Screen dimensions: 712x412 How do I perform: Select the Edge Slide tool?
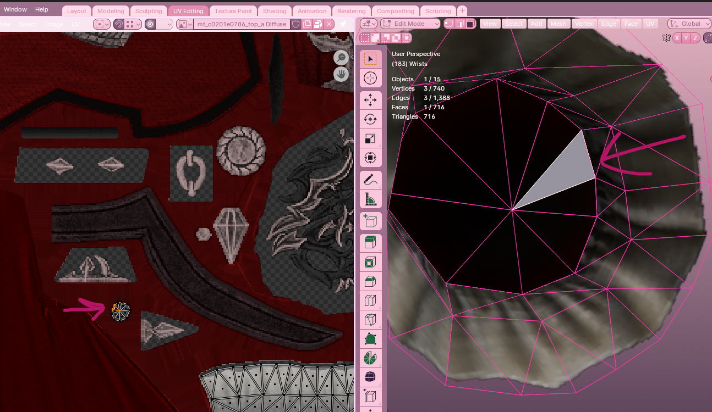point(370,397)
